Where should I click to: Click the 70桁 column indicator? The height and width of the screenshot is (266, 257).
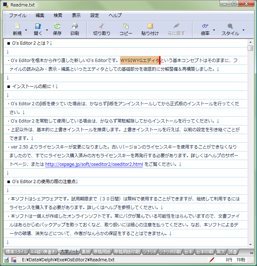241,260
